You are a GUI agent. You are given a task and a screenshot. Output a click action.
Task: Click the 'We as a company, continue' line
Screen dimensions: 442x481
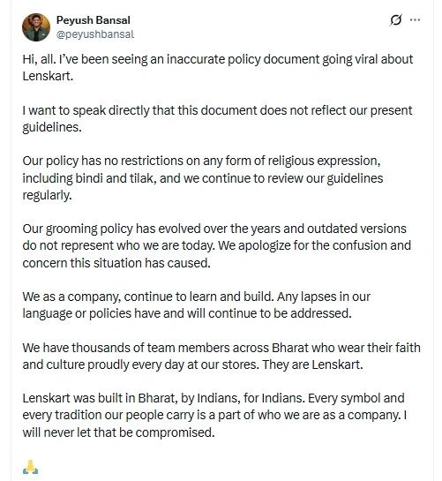coord(197,297)
